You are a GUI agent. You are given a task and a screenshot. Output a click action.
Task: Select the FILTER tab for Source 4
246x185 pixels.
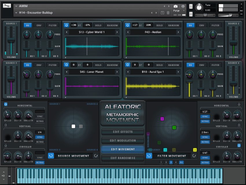pos(215,65)
